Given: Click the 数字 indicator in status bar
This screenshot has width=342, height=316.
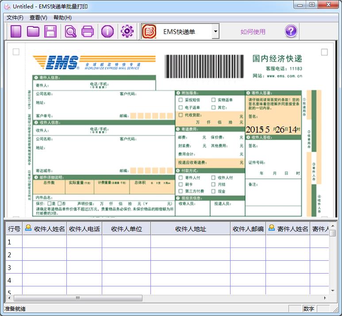Looking at the screenshot, I should coord(308,308).
